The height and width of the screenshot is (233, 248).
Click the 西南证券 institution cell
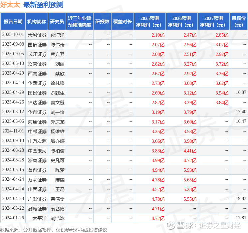pos(37,74)
